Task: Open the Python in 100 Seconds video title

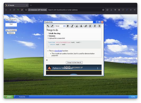Action: click(x=63, y=68)
